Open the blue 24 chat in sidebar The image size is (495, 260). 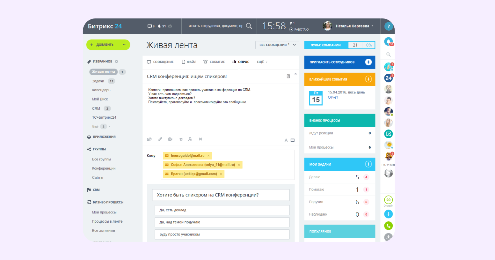pos(388,78)
